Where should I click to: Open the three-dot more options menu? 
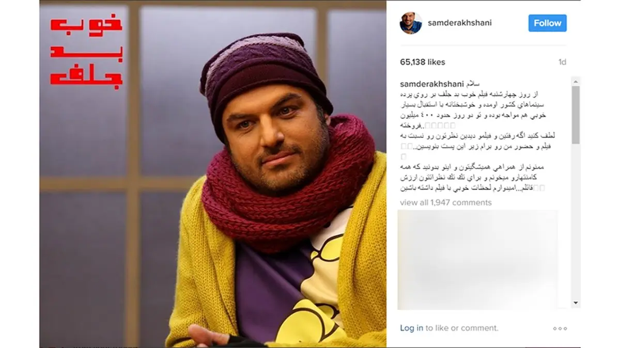(x=560, y=328)
